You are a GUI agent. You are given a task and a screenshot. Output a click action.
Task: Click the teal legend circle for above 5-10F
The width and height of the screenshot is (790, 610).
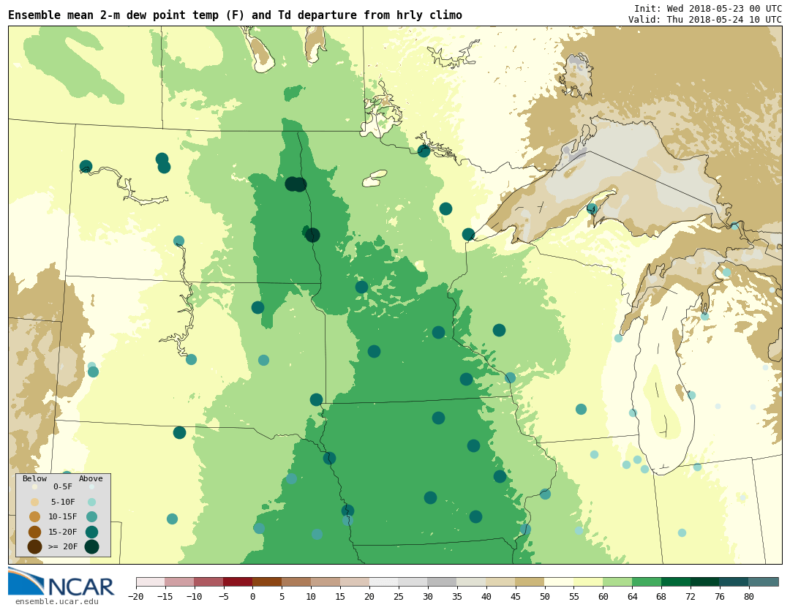coord(91,502)
